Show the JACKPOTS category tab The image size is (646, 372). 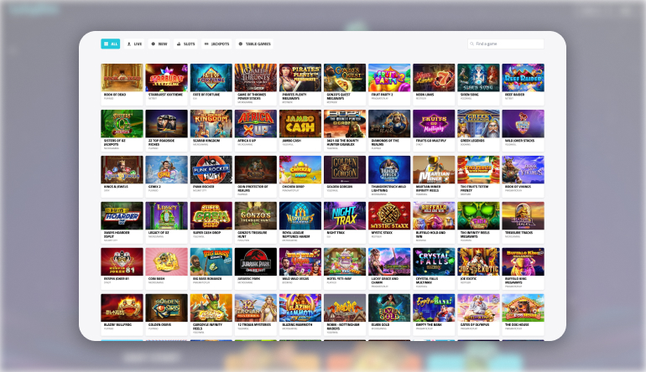click(216, 44)
